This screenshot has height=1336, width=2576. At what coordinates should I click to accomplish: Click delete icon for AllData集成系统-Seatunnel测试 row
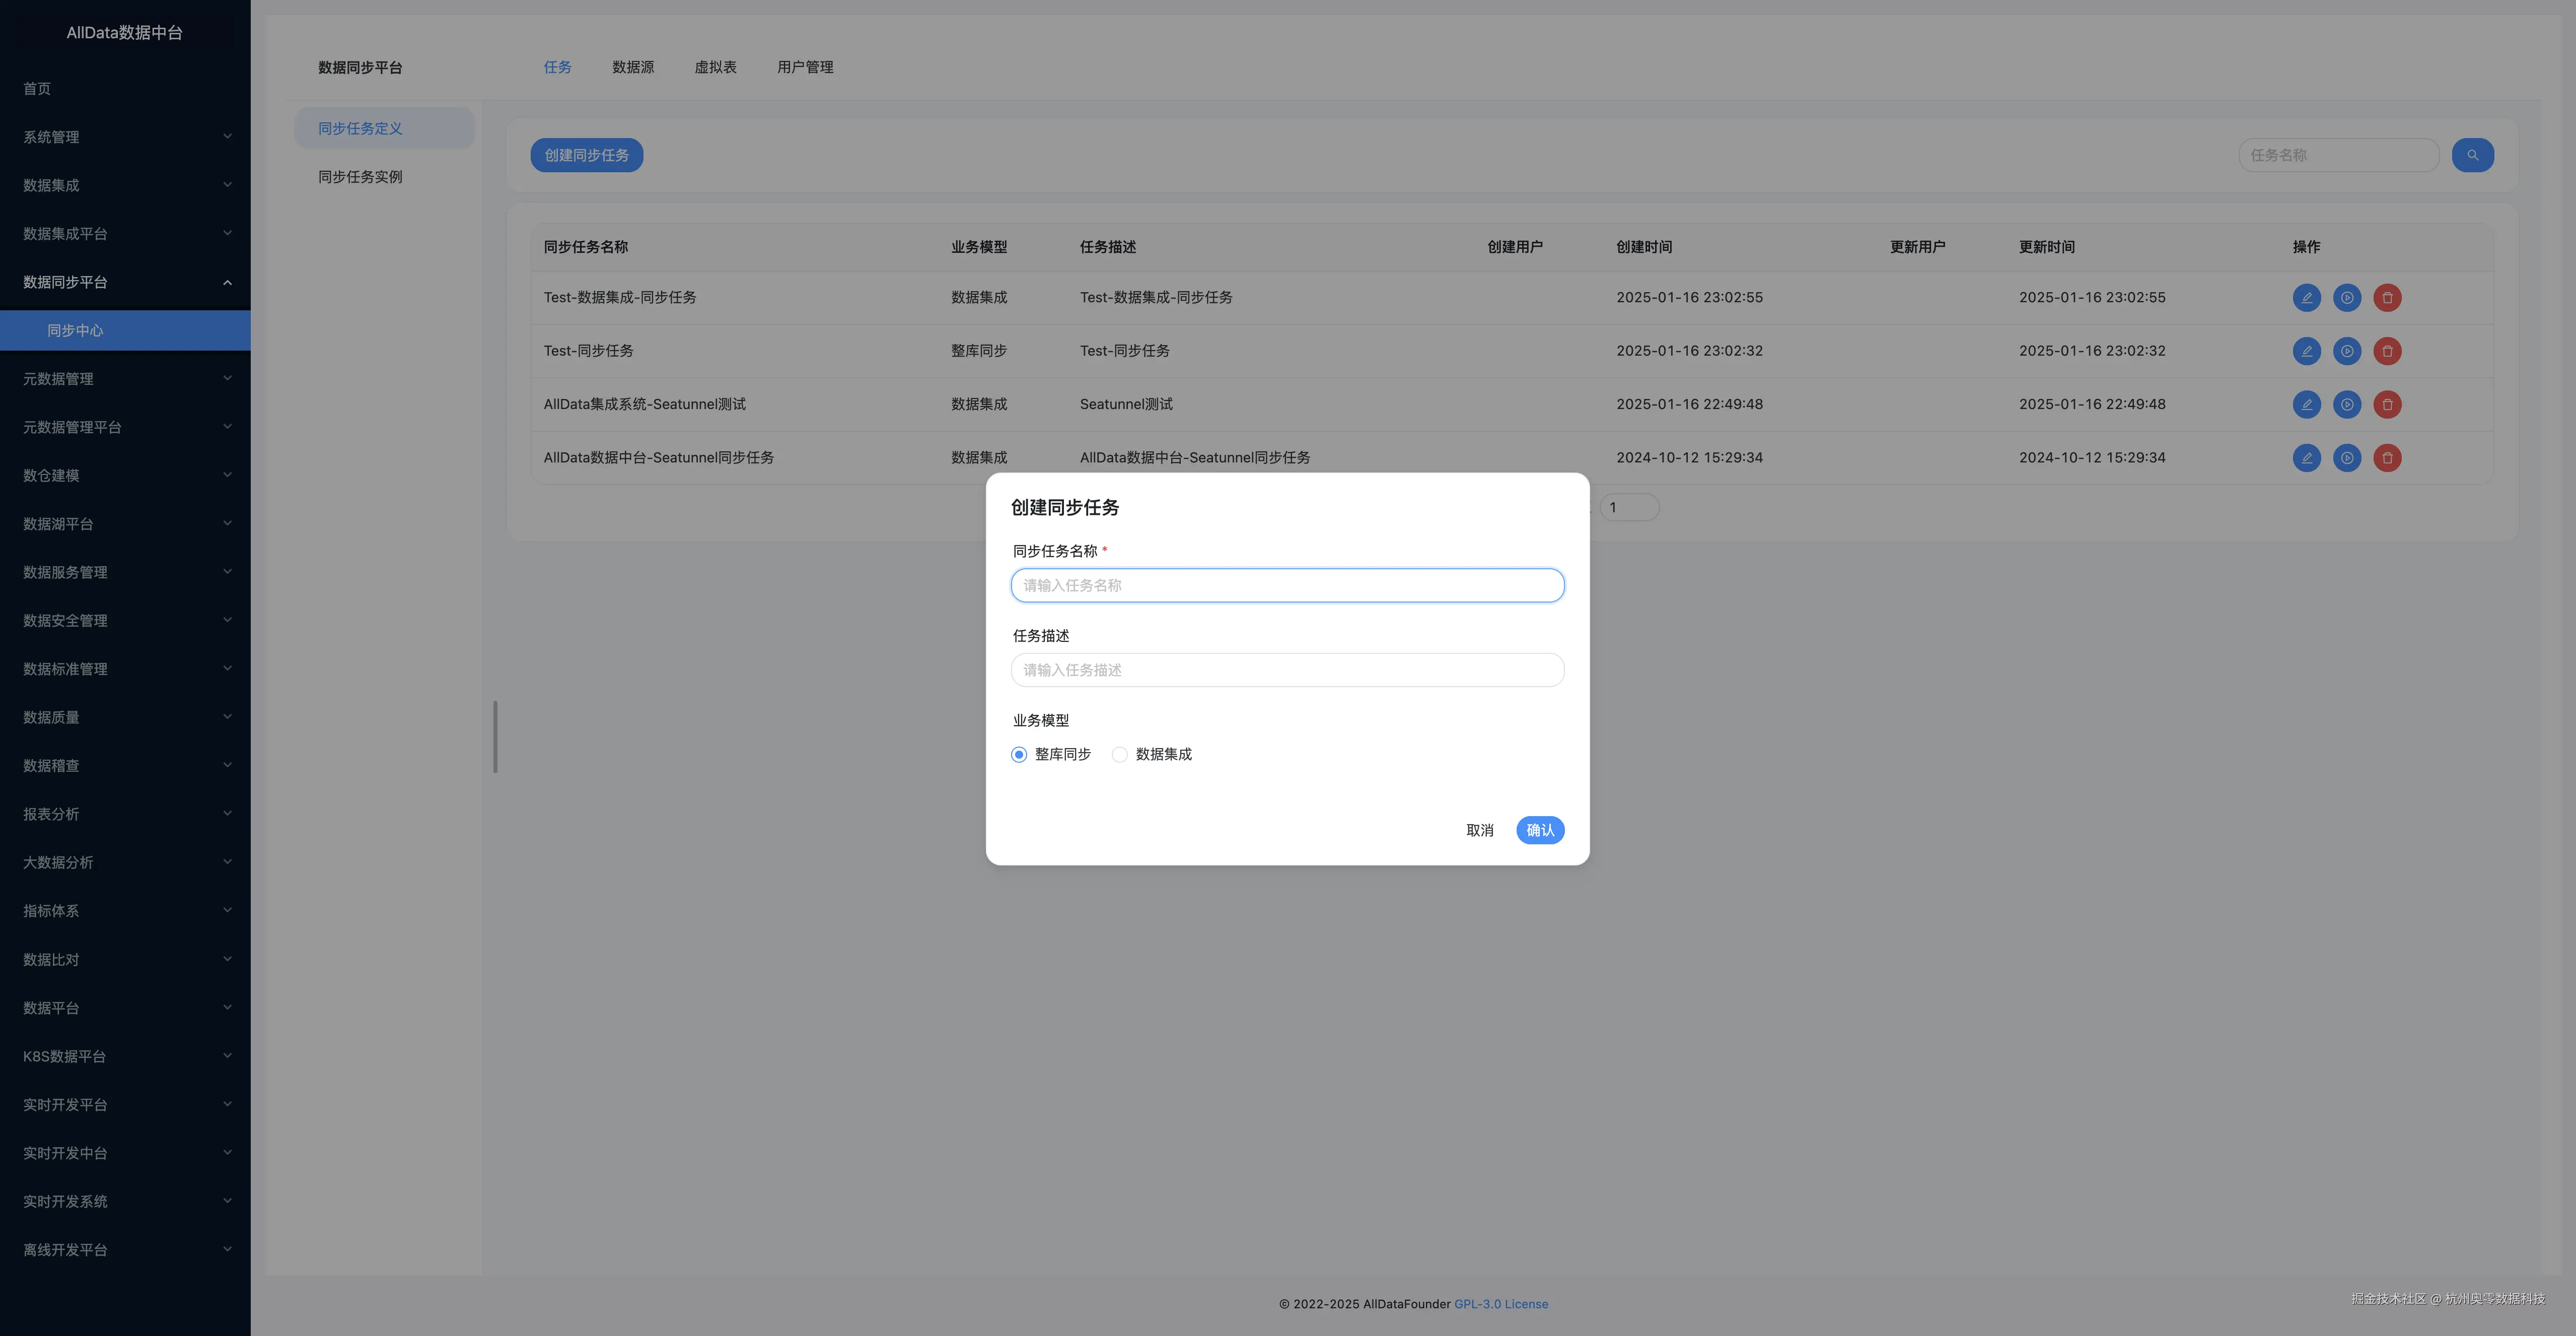pos(2387,405)
